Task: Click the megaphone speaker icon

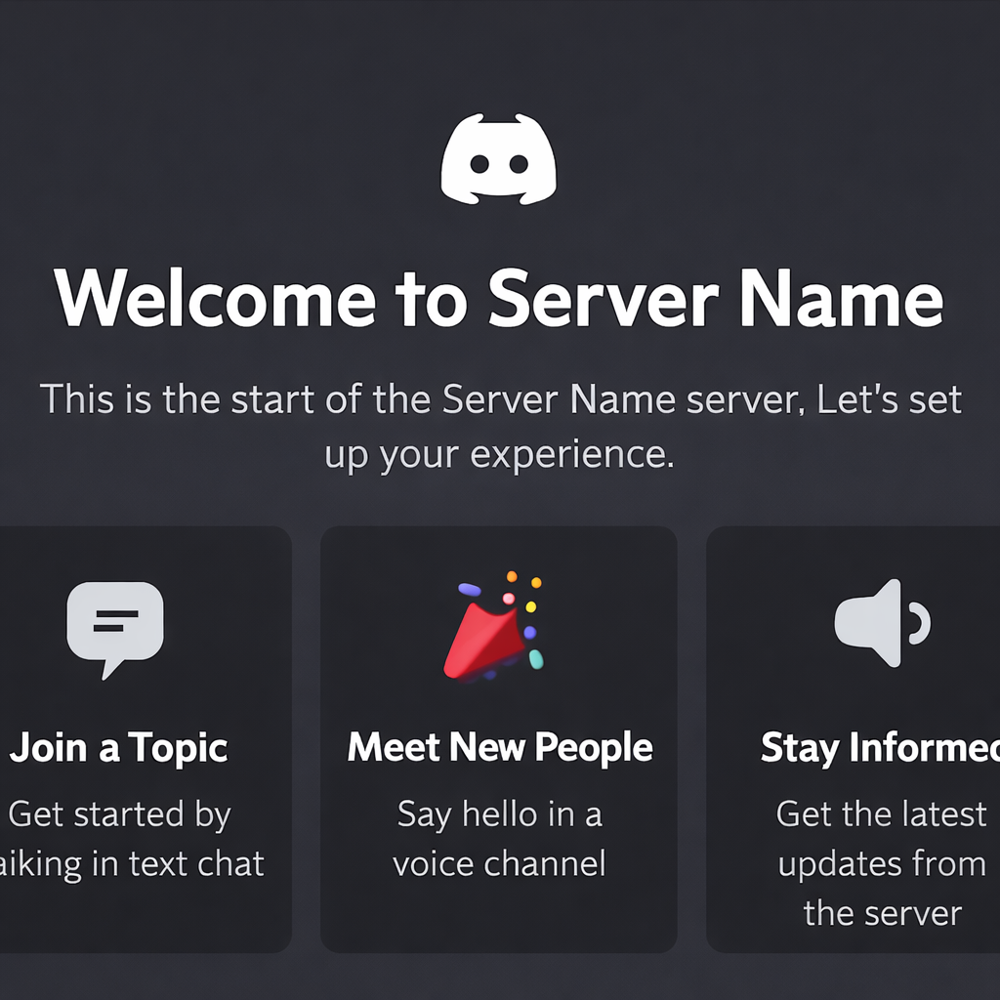Action: tap(882, 623)
